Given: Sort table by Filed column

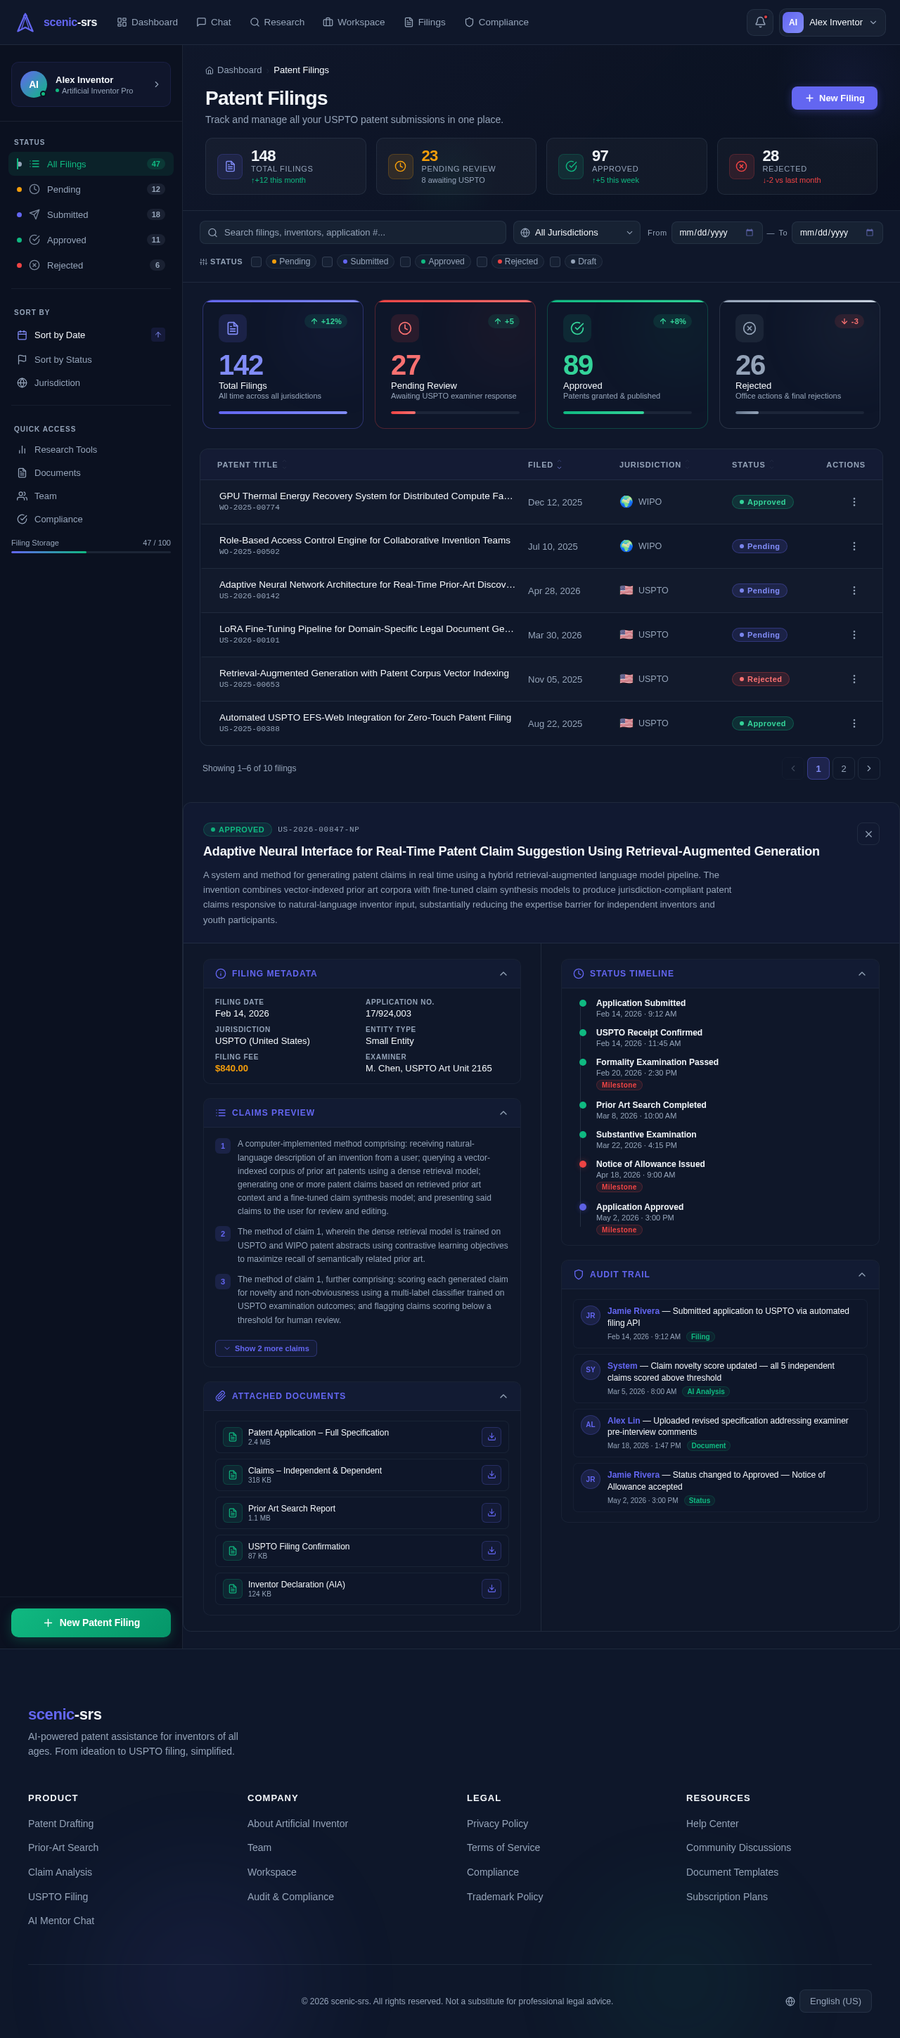Looking at the screenshot, I should [545, 465].
